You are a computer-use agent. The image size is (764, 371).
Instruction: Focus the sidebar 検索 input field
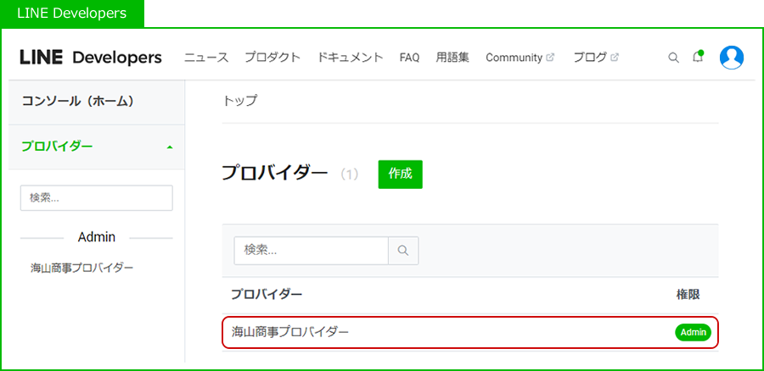click(97, 198)
